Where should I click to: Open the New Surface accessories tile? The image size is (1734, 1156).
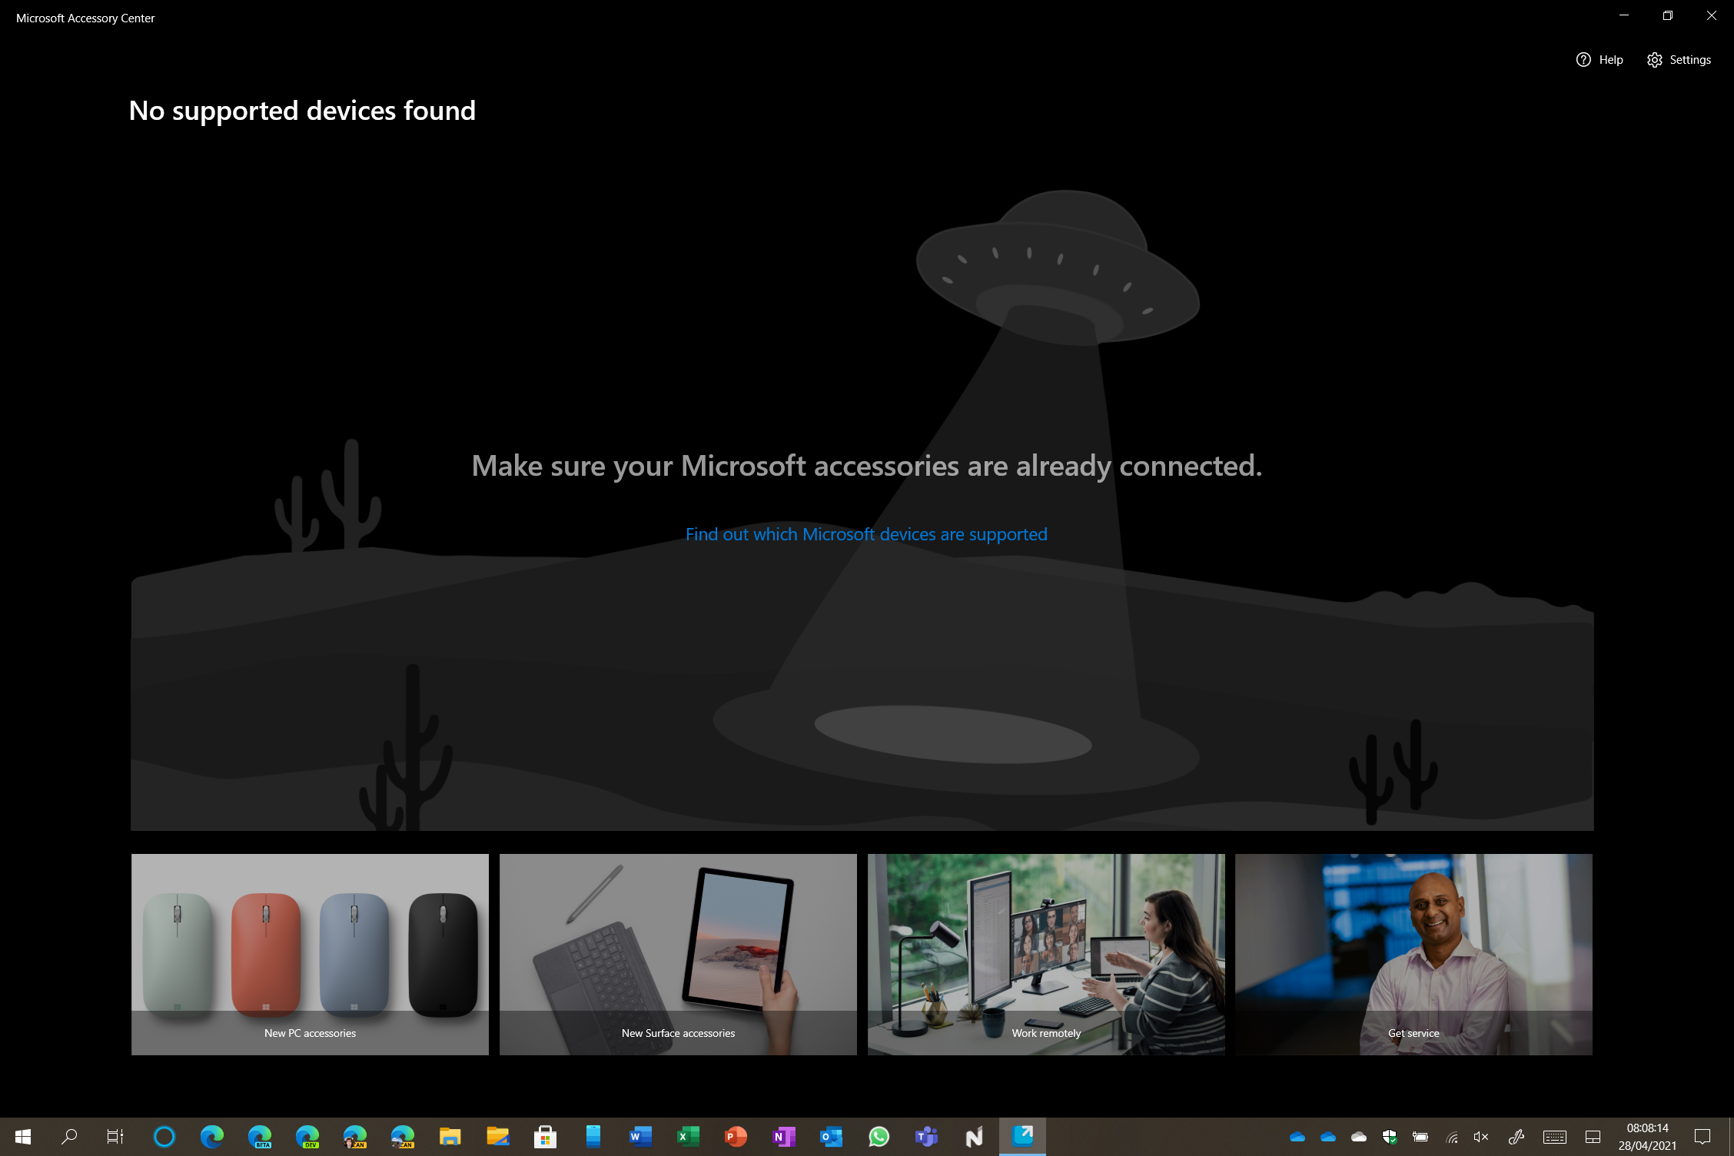coord(678,954)
